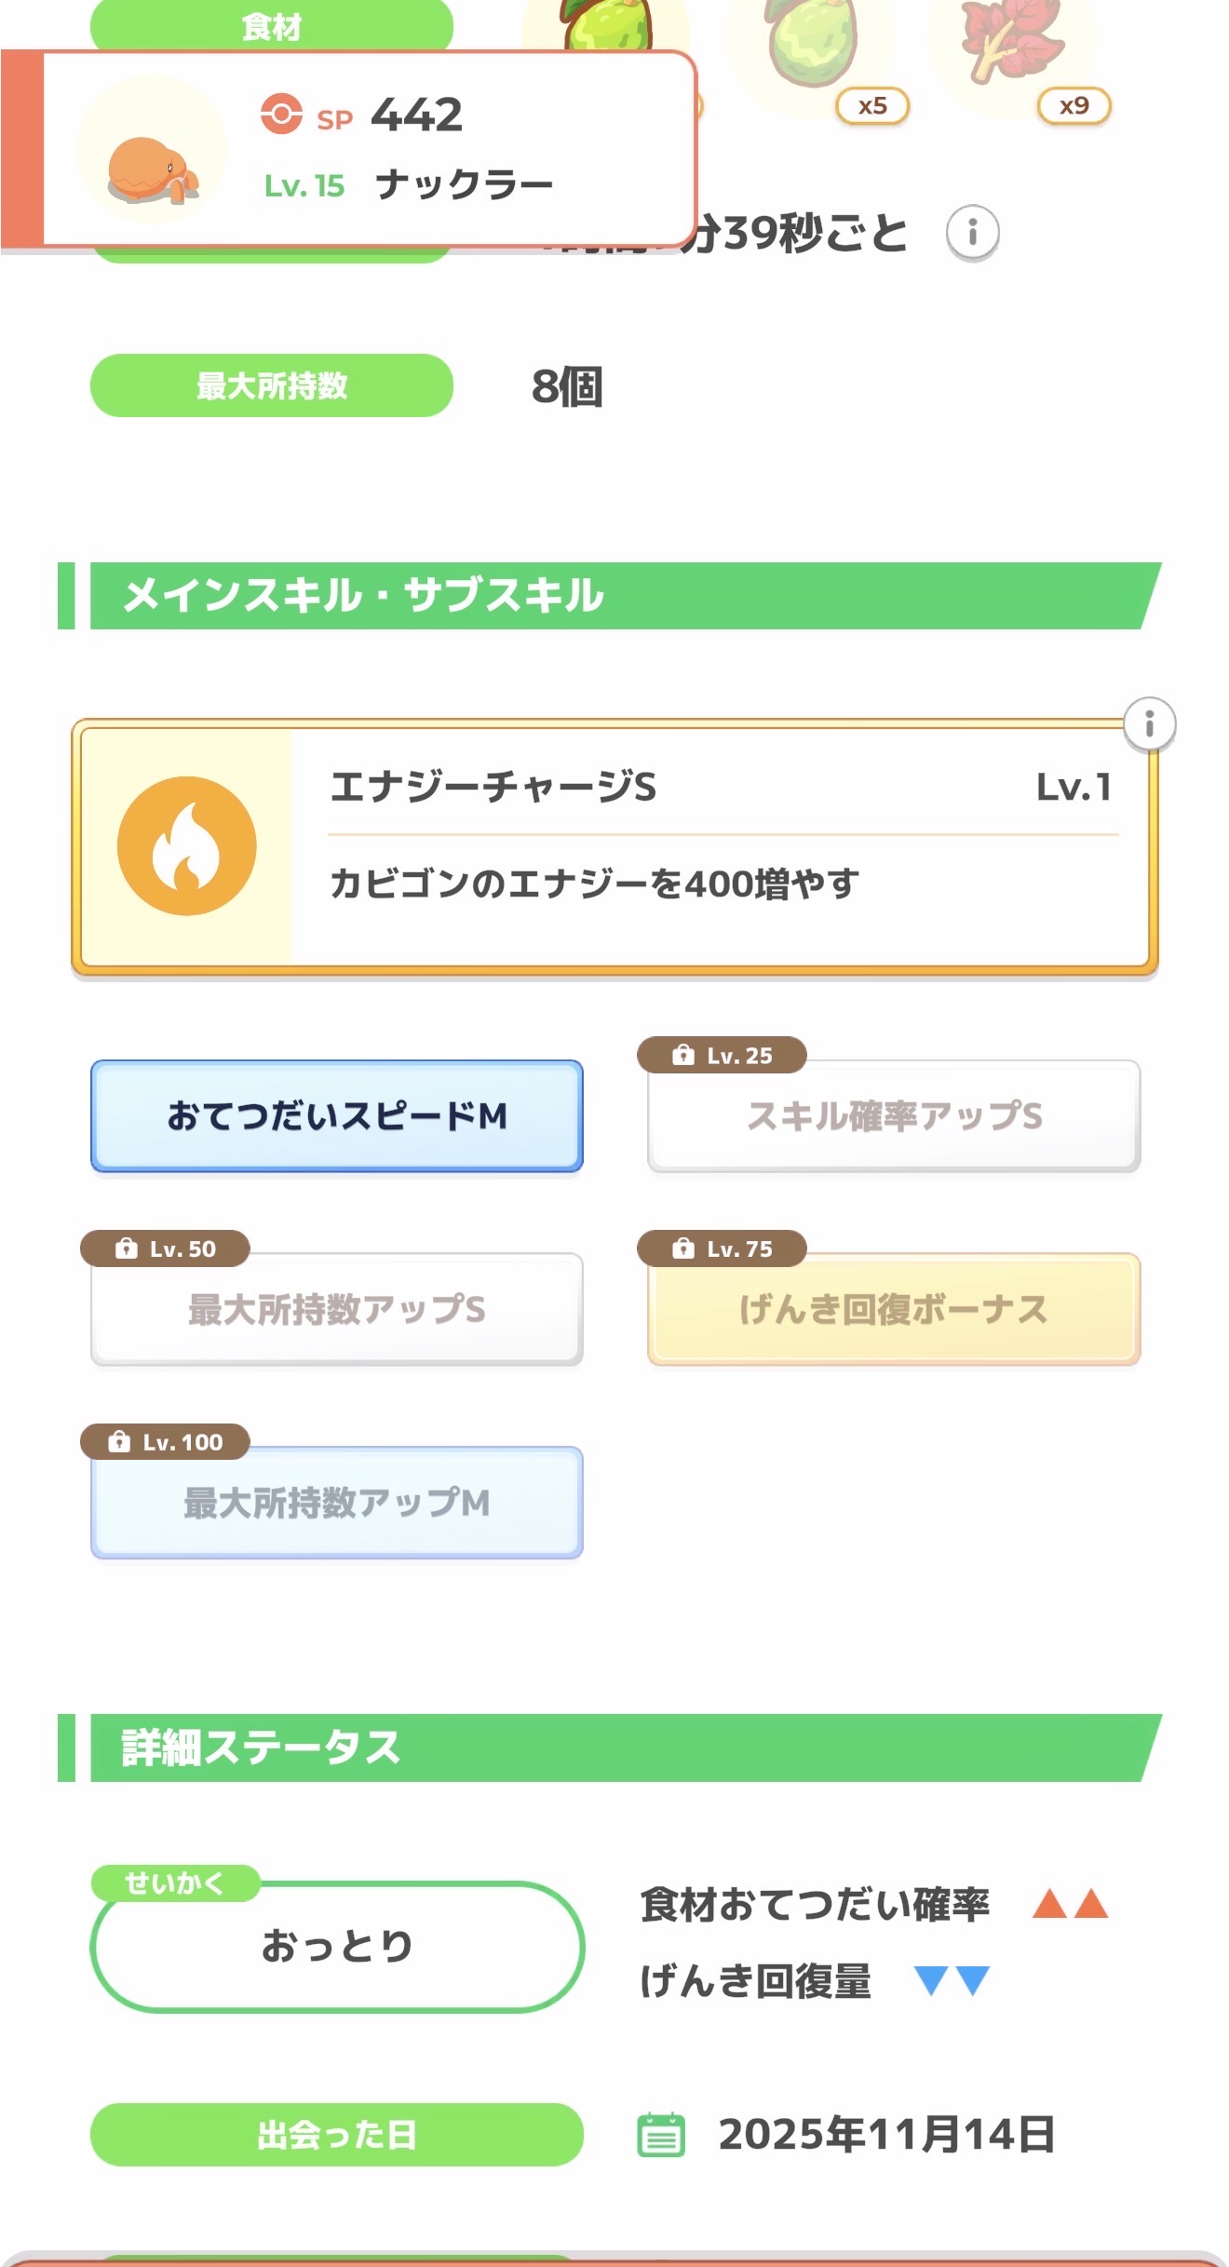Tap the おっとり nature box
The width and height of the screenshot is (1229, 2267).
pyautogui.click(x=337, y=1946)
